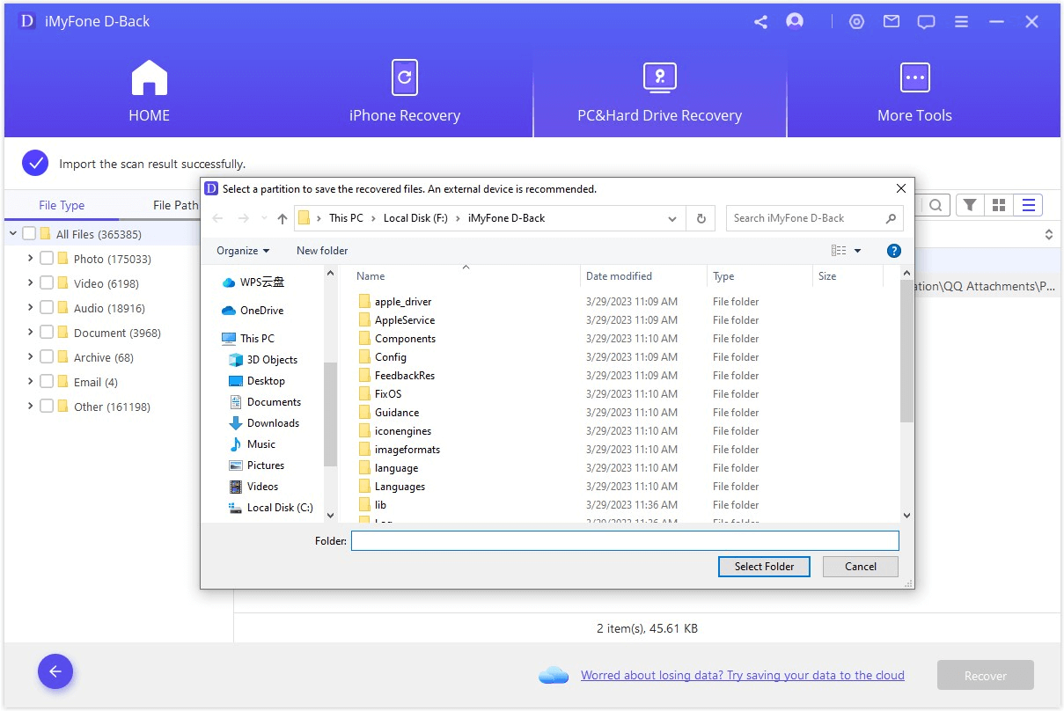Image resolution: width=1064 pixels, height=711 pixels.
Task: Open the user account profile icon
Action: pyautogui.click(x=795, y=22)
